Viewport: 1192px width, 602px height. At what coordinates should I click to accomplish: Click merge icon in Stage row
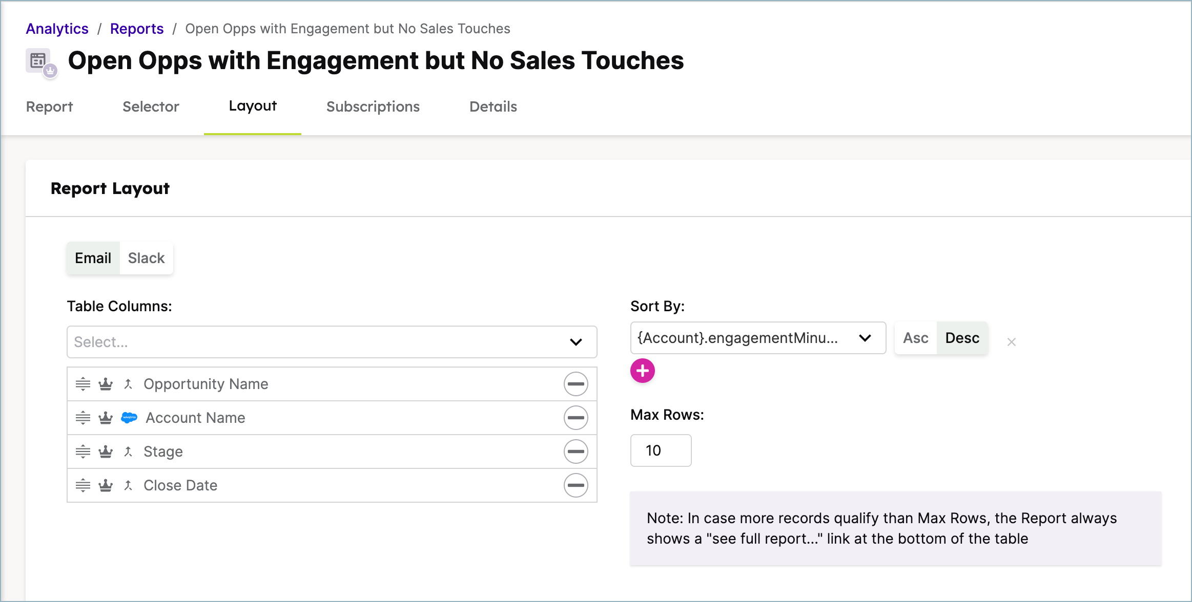(128, 451)
